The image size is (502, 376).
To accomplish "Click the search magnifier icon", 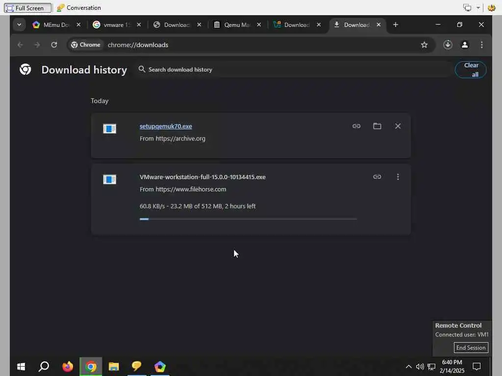I will (x=142, y=69).
